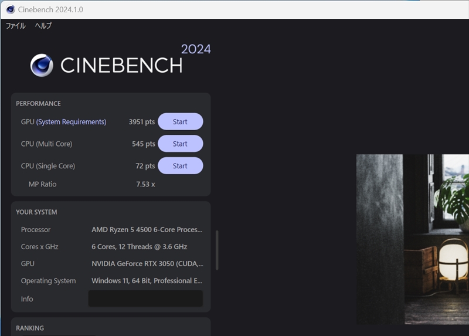
Task: Click the CPU (Single Core) label
Action: pos(48,166)
